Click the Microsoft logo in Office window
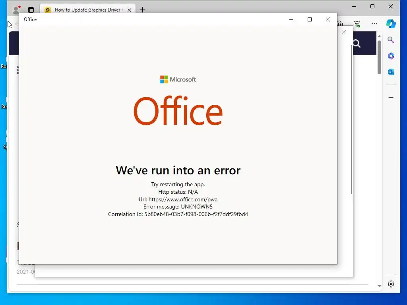407x305 pixels. coord(178,79)
